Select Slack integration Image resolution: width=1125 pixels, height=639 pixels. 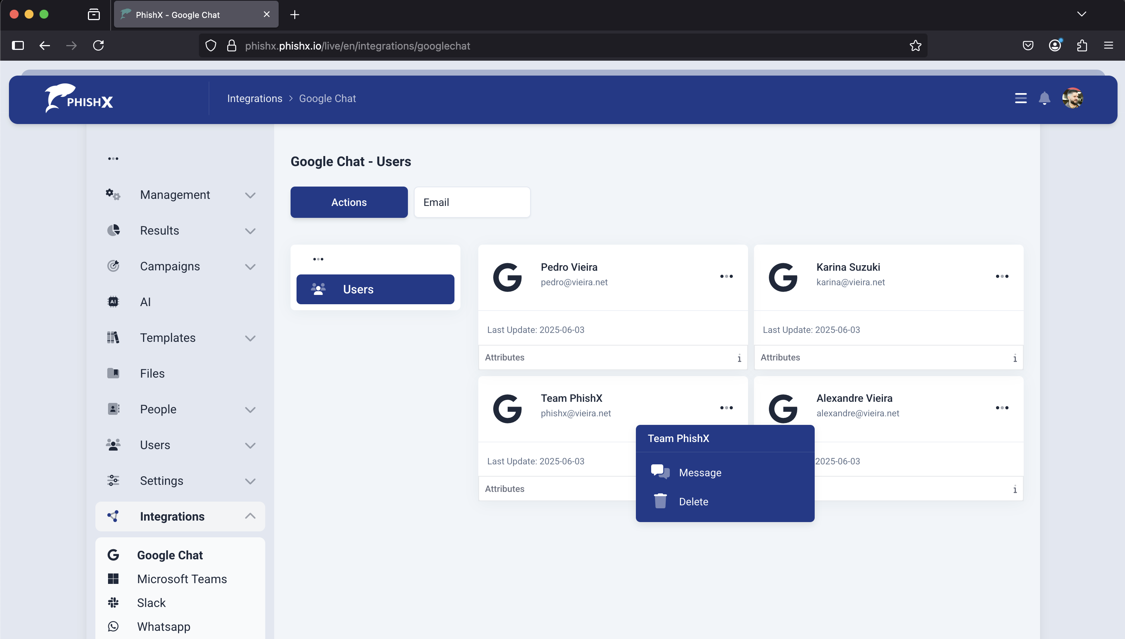(x=180, y=603)
